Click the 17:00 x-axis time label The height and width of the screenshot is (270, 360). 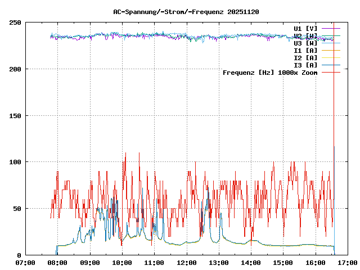347,263
